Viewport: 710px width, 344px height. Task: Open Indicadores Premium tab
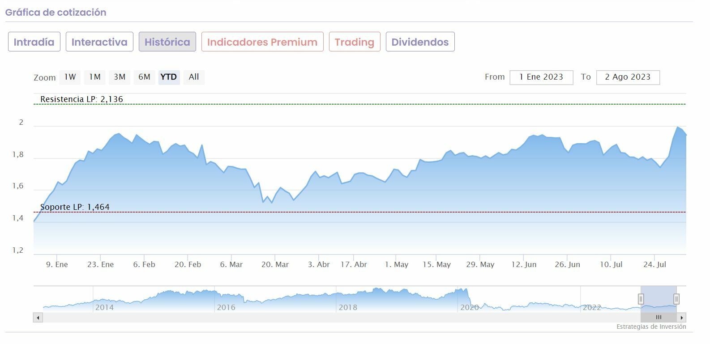point(262,42)
